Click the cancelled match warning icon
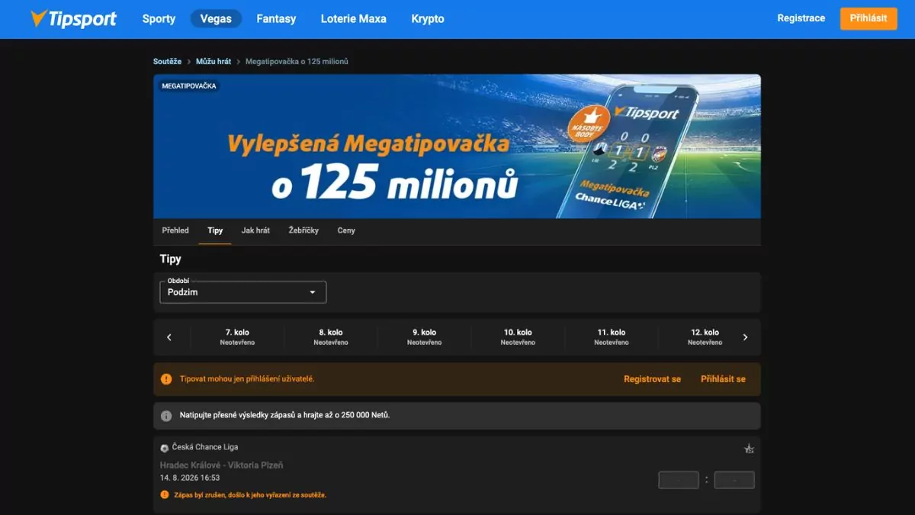 165,495
